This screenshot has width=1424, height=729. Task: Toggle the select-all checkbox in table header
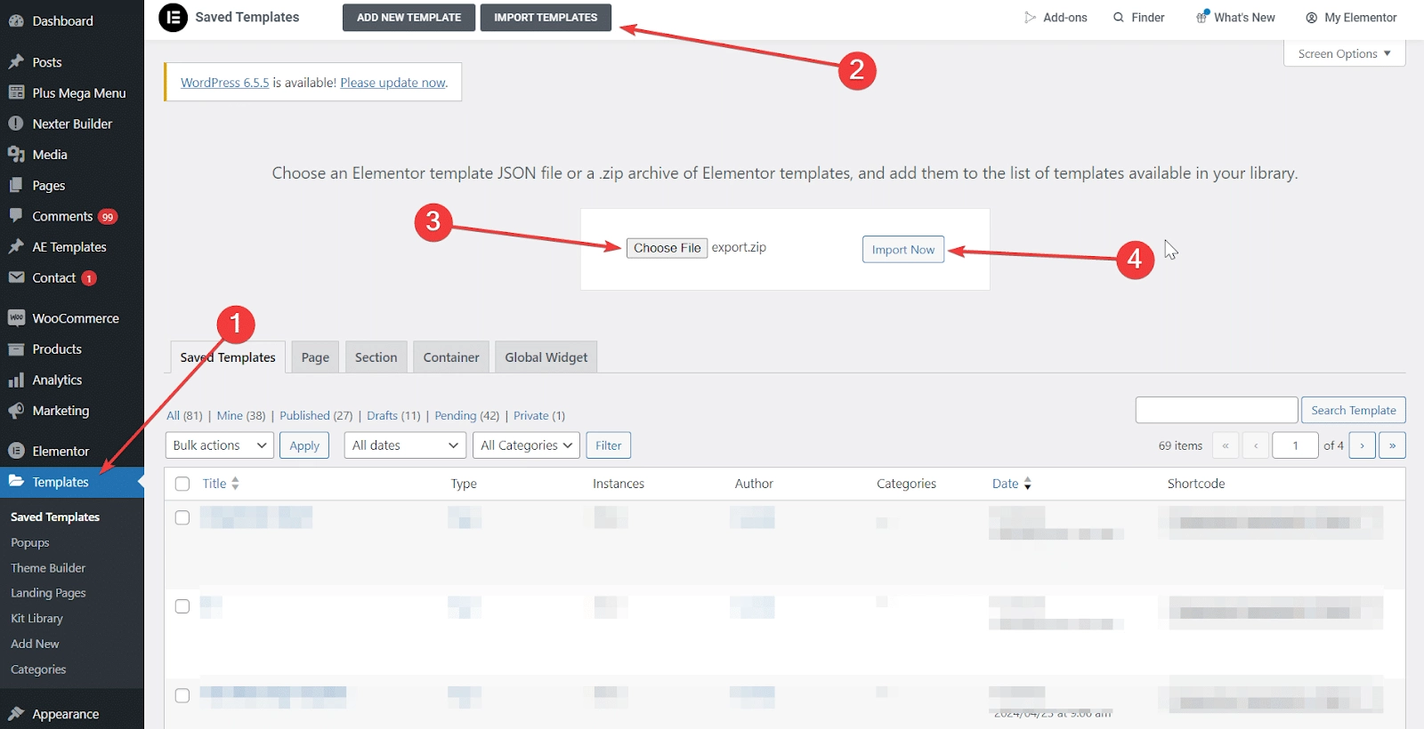[x=182, y=484]
